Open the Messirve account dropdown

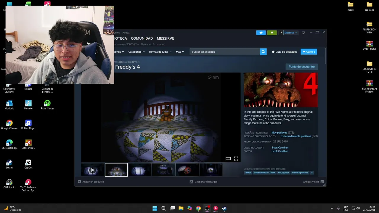tap(291, 33)
